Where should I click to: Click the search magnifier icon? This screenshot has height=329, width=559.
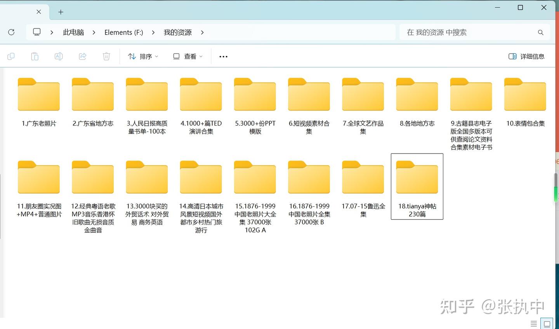541,33
